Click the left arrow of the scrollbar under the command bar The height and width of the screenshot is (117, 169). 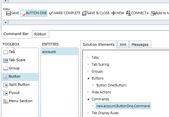point(5,22)
